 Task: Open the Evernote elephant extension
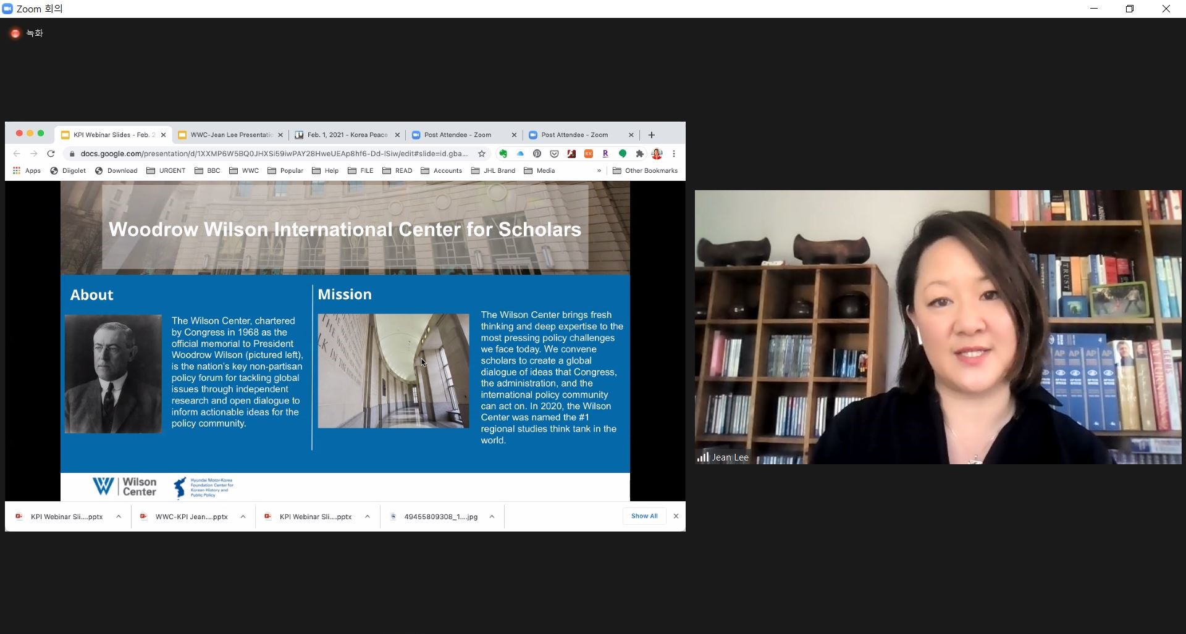click(x=503, y=154)
